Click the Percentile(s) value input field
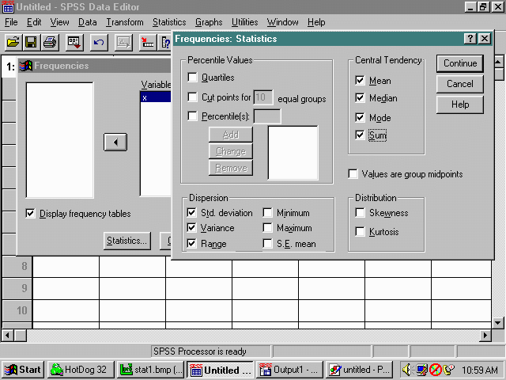506x380 pixels. tap(267, 116)
